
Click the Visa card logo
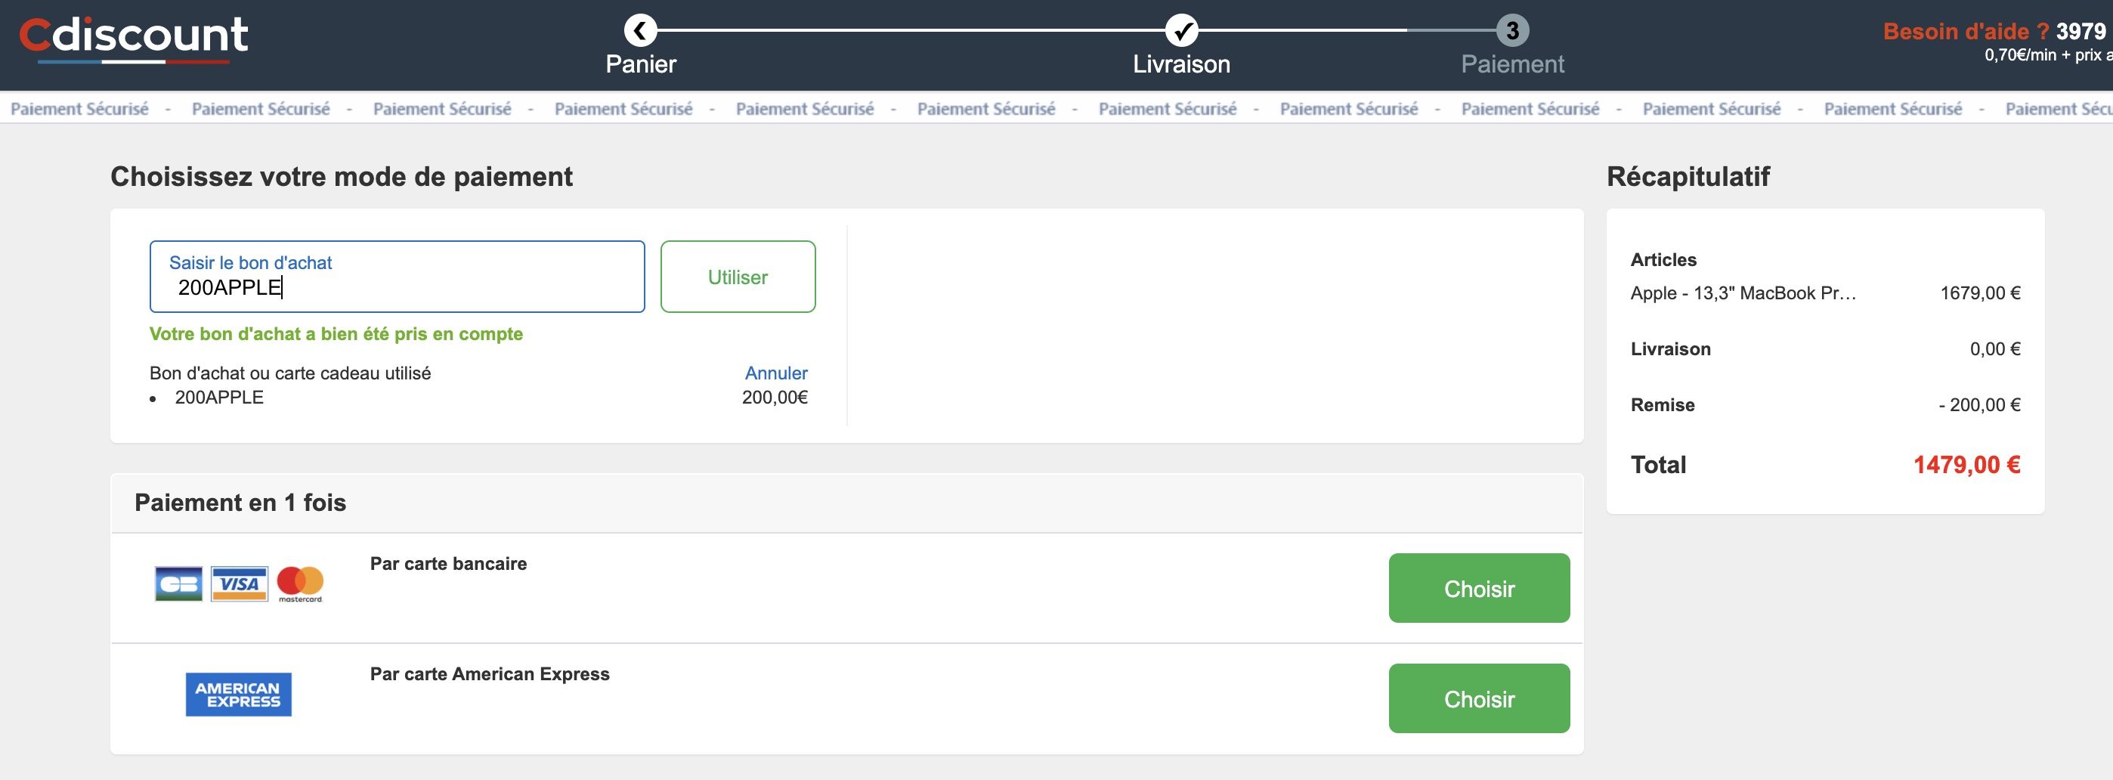click(x=239, y=584)
